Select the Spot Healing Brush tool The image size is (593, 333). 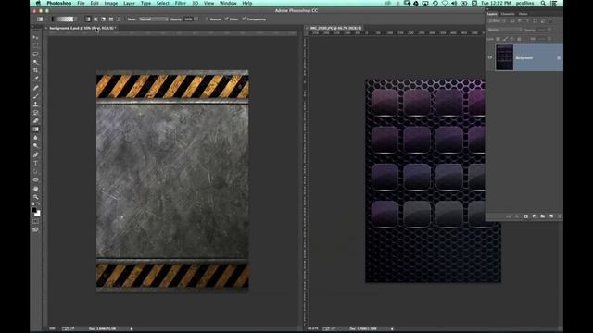click(35, 88)
